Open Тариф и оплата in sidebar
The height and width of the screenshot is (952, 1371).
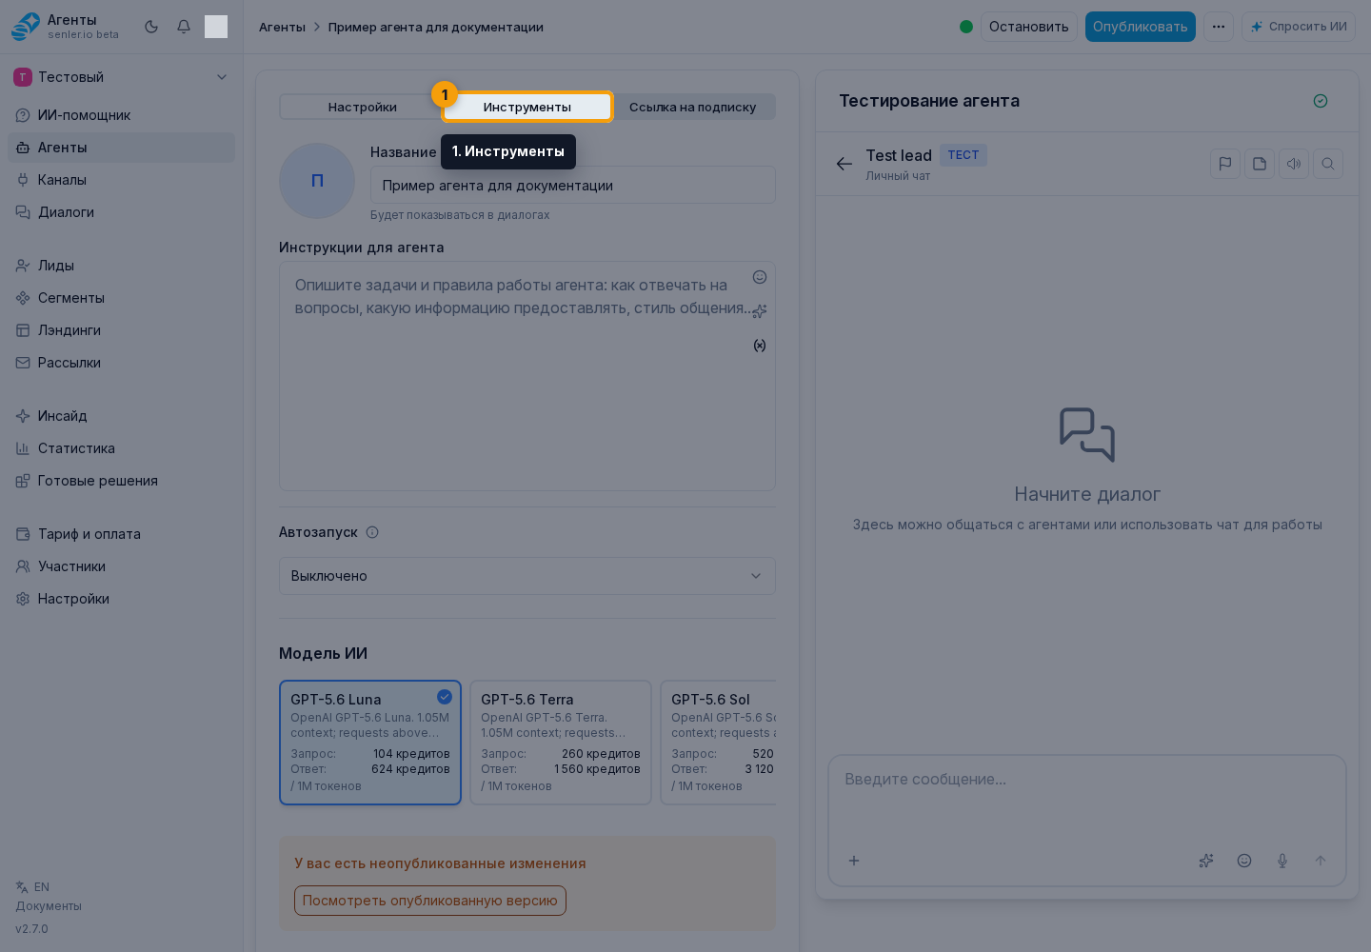(x=121, y=534)
